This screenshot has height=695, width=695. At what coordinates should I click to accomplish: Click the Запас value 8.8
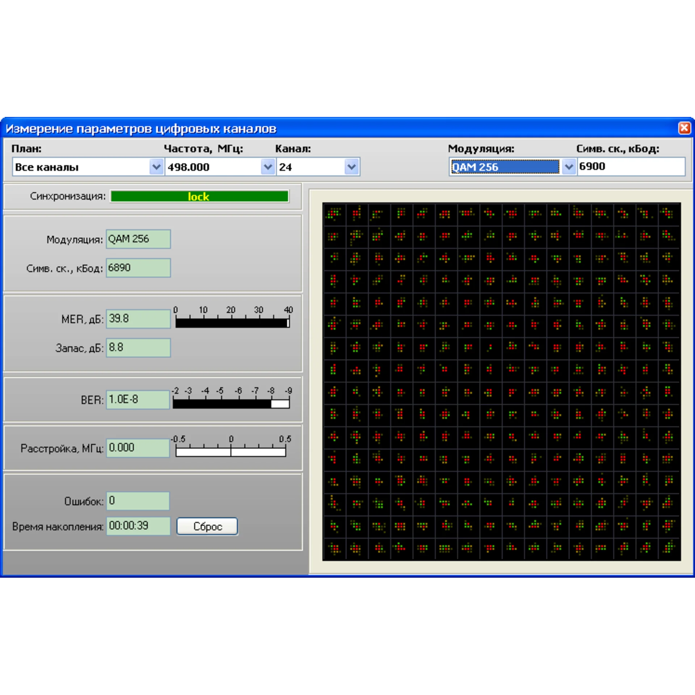[x=138, y=347]
